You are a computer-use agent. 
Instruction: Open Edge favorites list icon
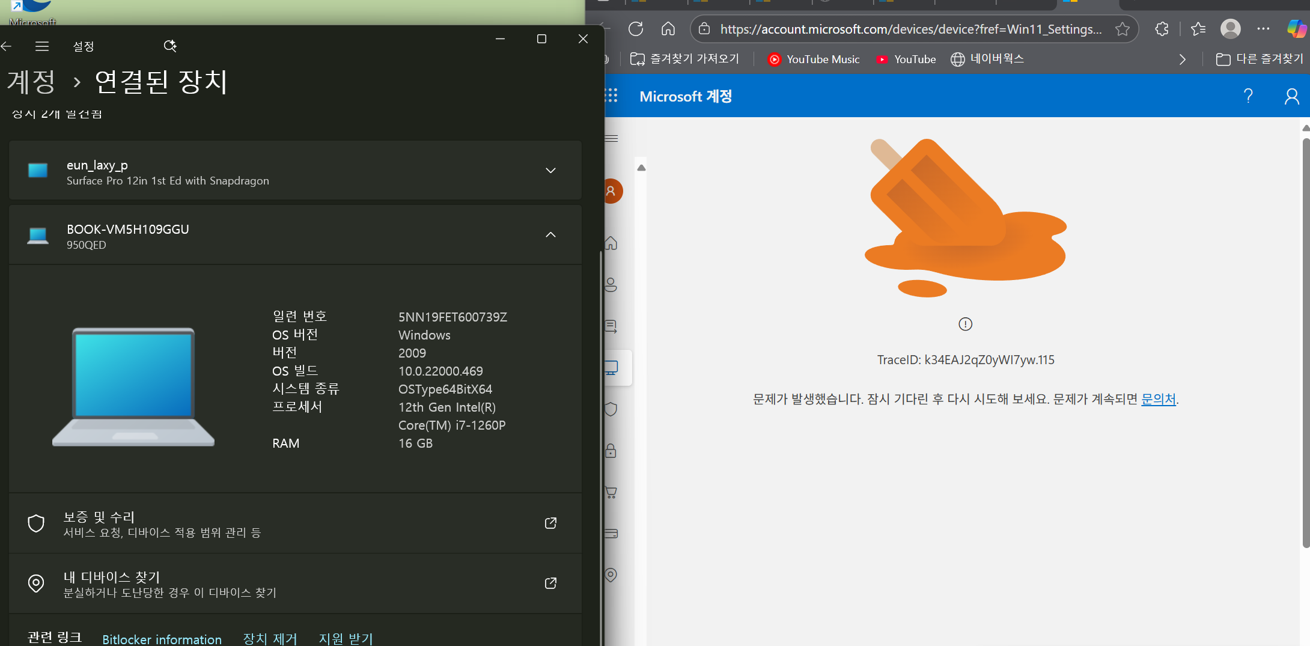point(1198,29)
